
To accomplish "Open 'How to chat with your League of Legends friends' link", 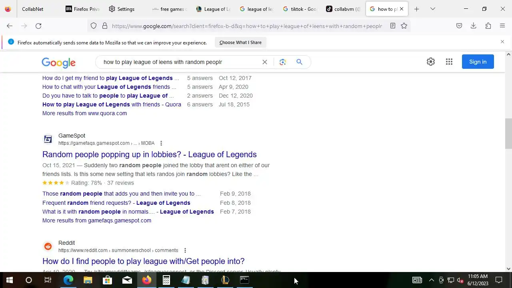I will 109,87.
